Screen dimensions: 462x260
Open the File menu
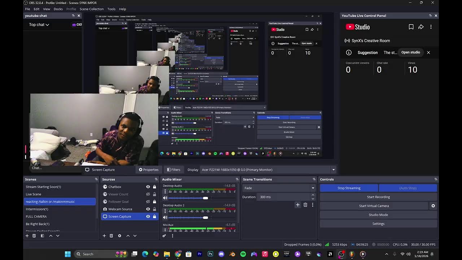[27, 9]
